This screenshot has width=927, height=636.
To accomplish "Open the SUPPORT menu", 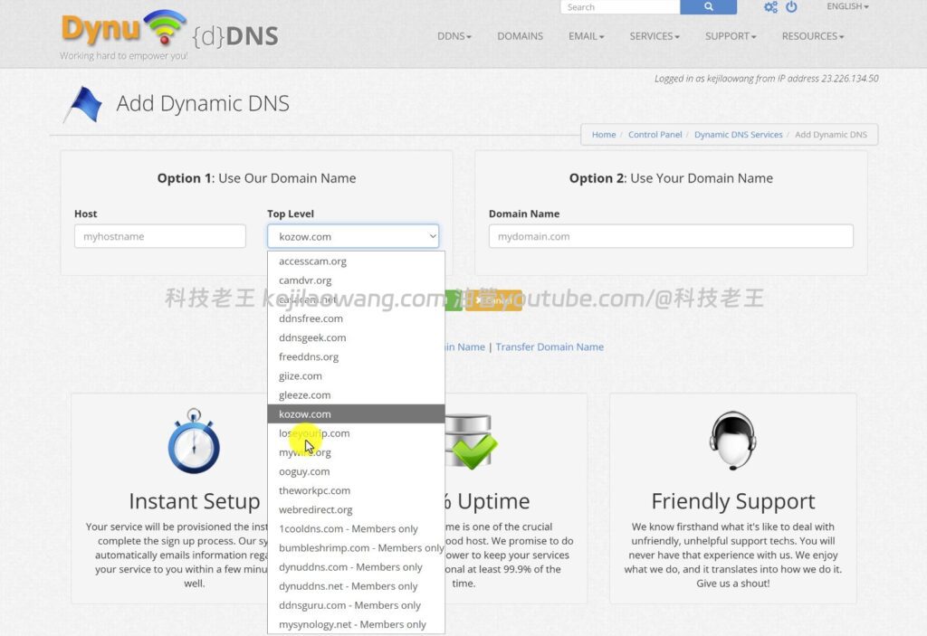I will click(x=730, y=36).
